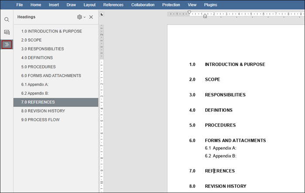
Task: Click the first-line indent marker on ruler
Action: 189,13
